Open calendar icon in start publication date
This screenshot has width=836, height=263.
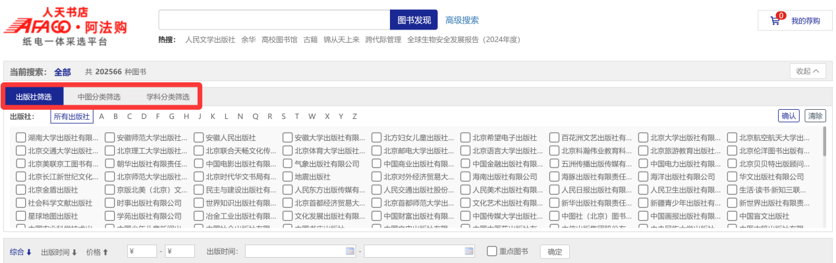(350, 251)
